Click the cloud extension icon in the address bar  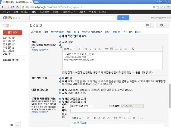[x=163, y=7]
